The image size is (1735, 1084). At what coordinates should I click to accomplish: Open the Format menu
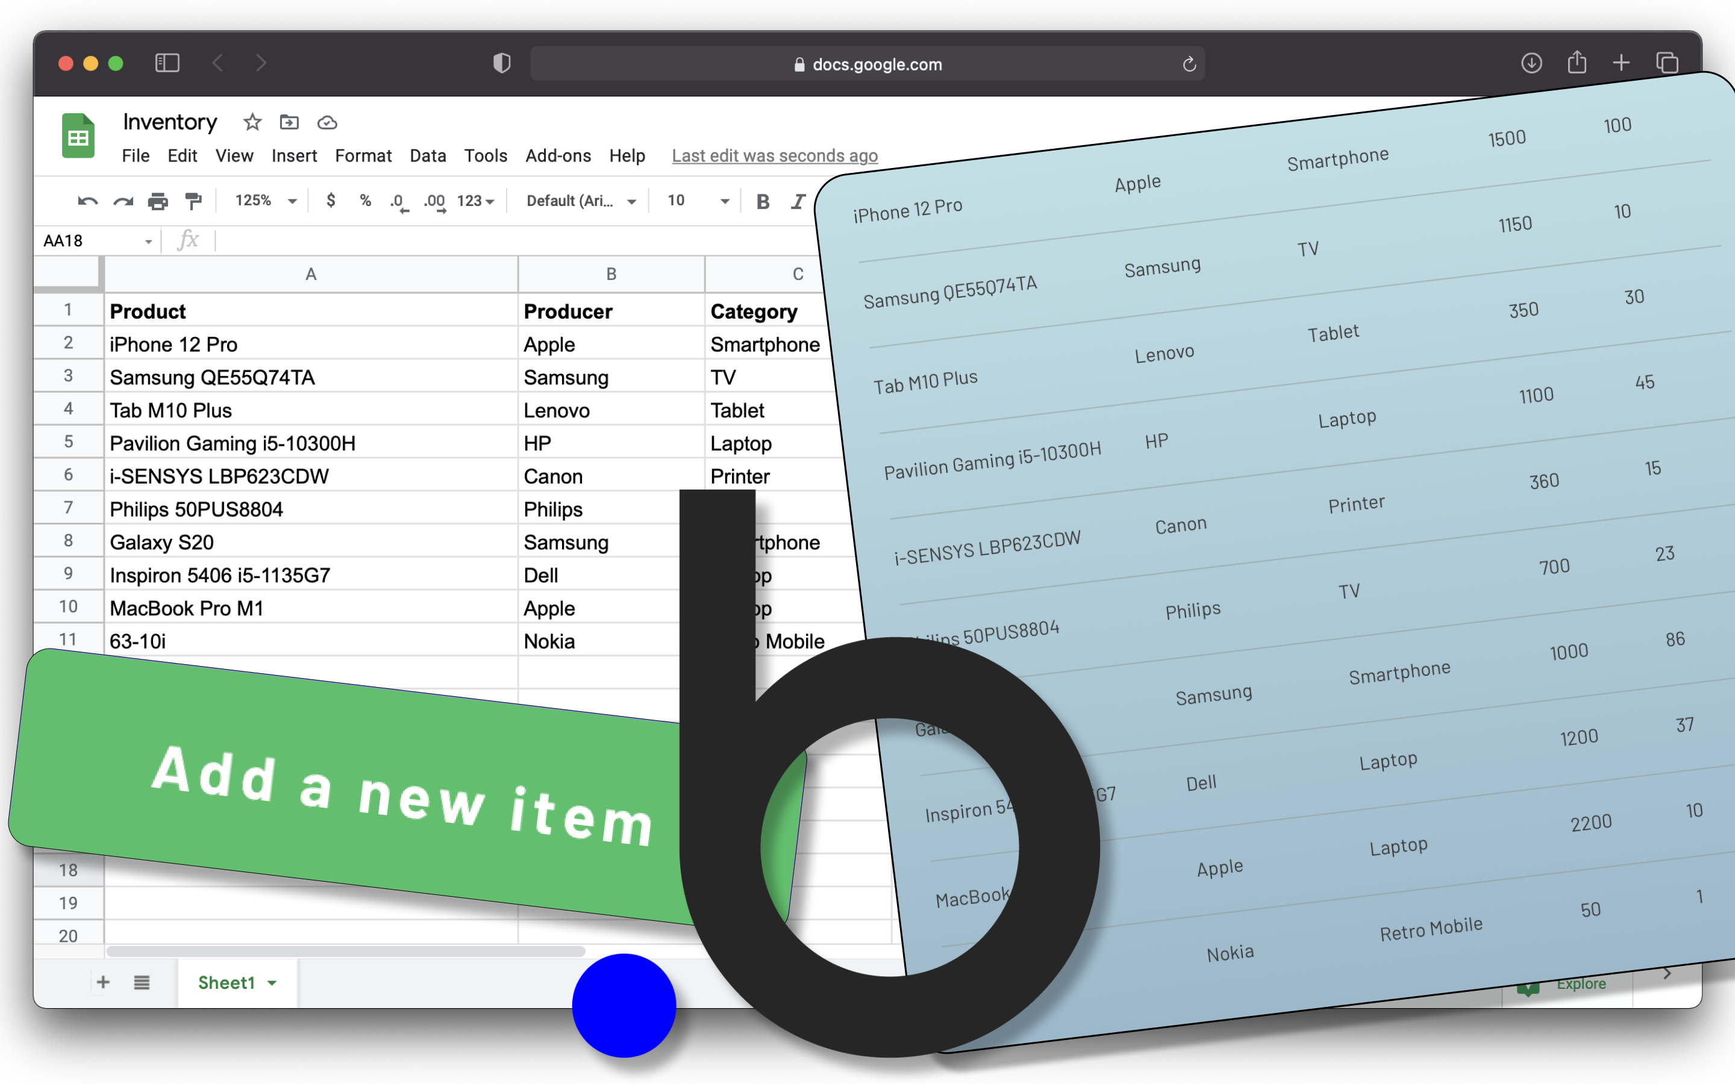coord(363,155)
